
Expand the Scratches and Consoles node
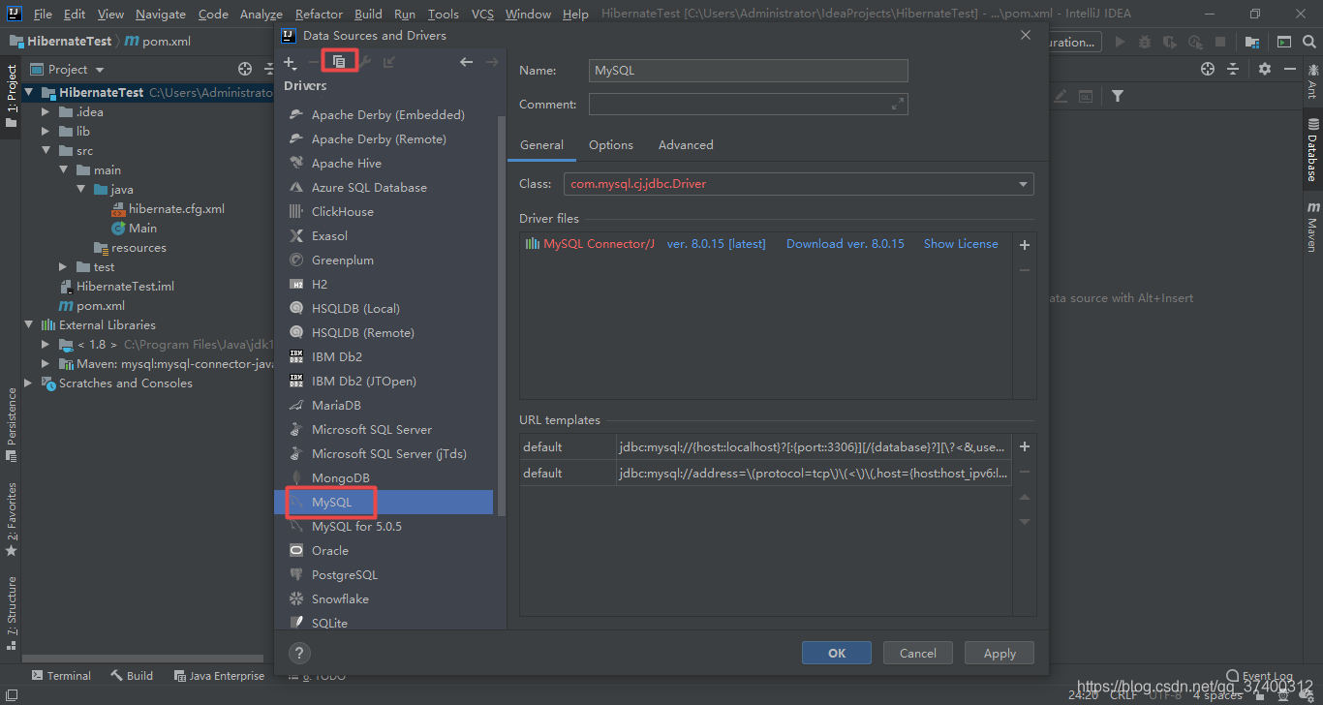[28, 383]
